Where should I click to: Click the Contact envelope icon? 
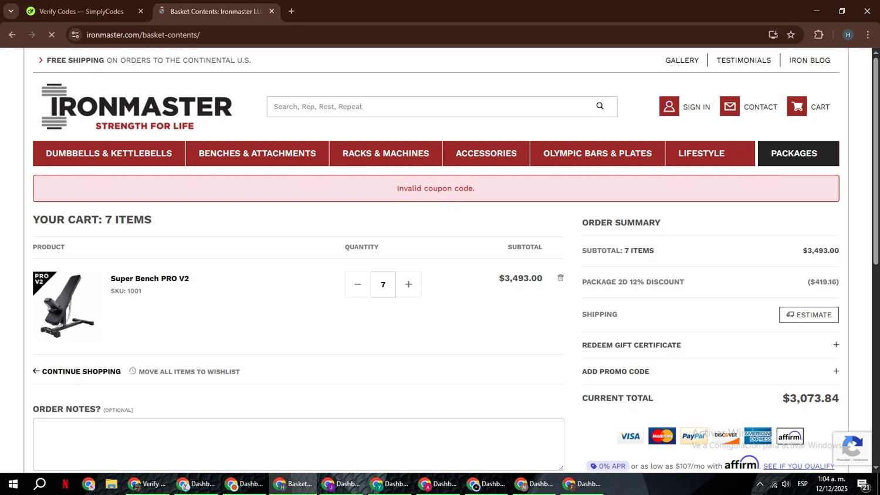(x=729, y=106)
